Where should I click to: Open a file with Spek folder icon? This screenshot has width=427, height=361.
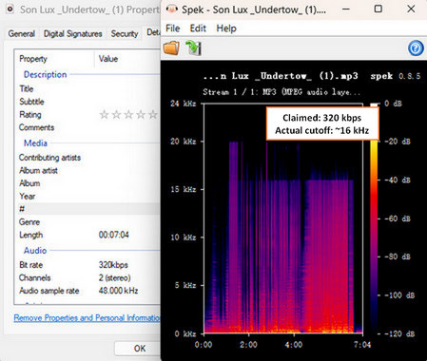[x=171, y=48]
